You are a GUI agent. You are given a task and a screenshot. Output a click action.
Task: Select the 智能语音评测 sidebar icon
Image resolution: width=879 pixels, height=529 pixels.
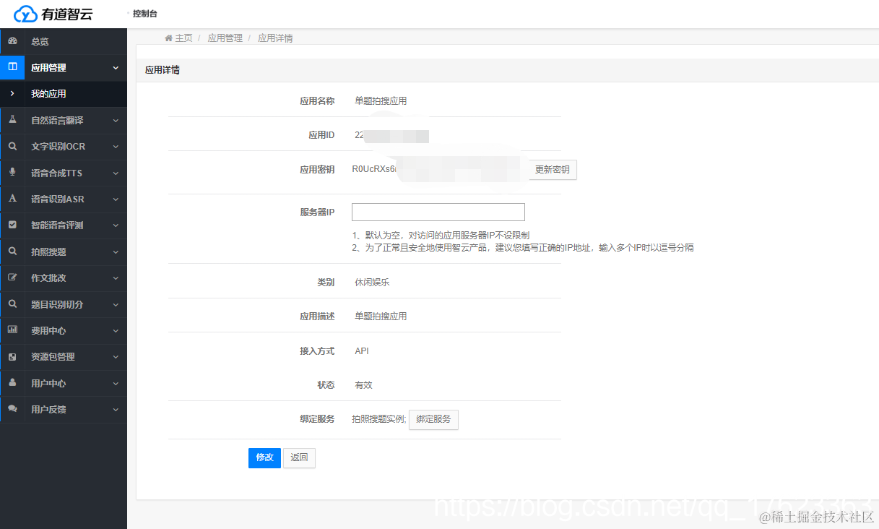coord(12,225)
